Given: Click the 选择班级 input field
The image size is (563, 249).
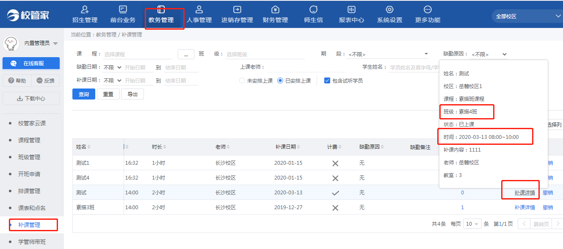Looking at the screenshot, I should pos(265,54).
